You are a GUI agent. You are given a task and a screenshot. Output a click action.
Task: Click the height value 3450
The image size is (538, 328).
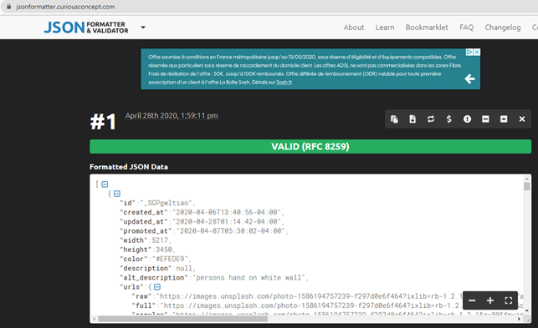[164, 250]
